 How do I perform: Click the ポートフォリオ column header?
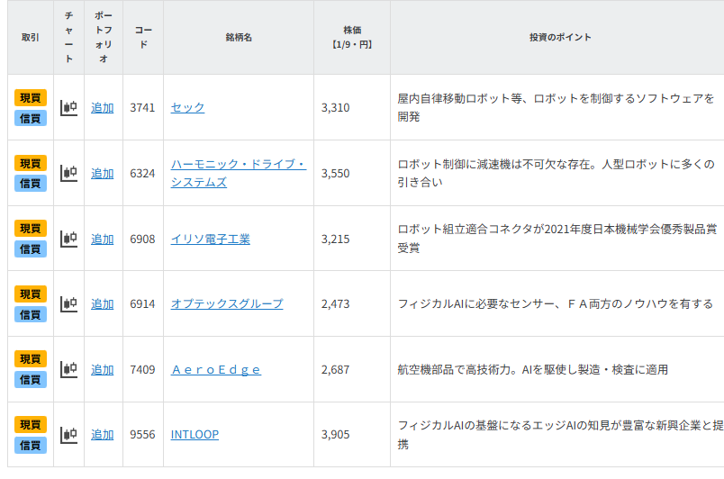[104, 38]
